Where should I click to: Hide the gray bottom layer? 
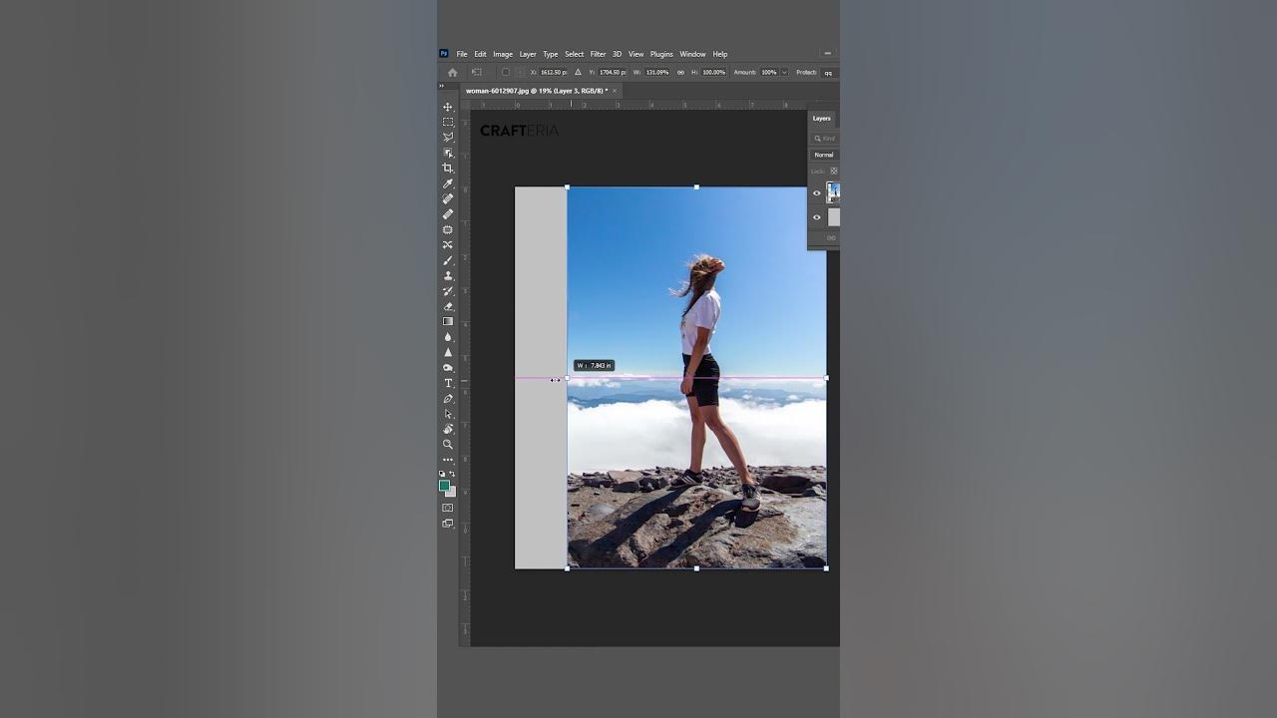[817, 217]
